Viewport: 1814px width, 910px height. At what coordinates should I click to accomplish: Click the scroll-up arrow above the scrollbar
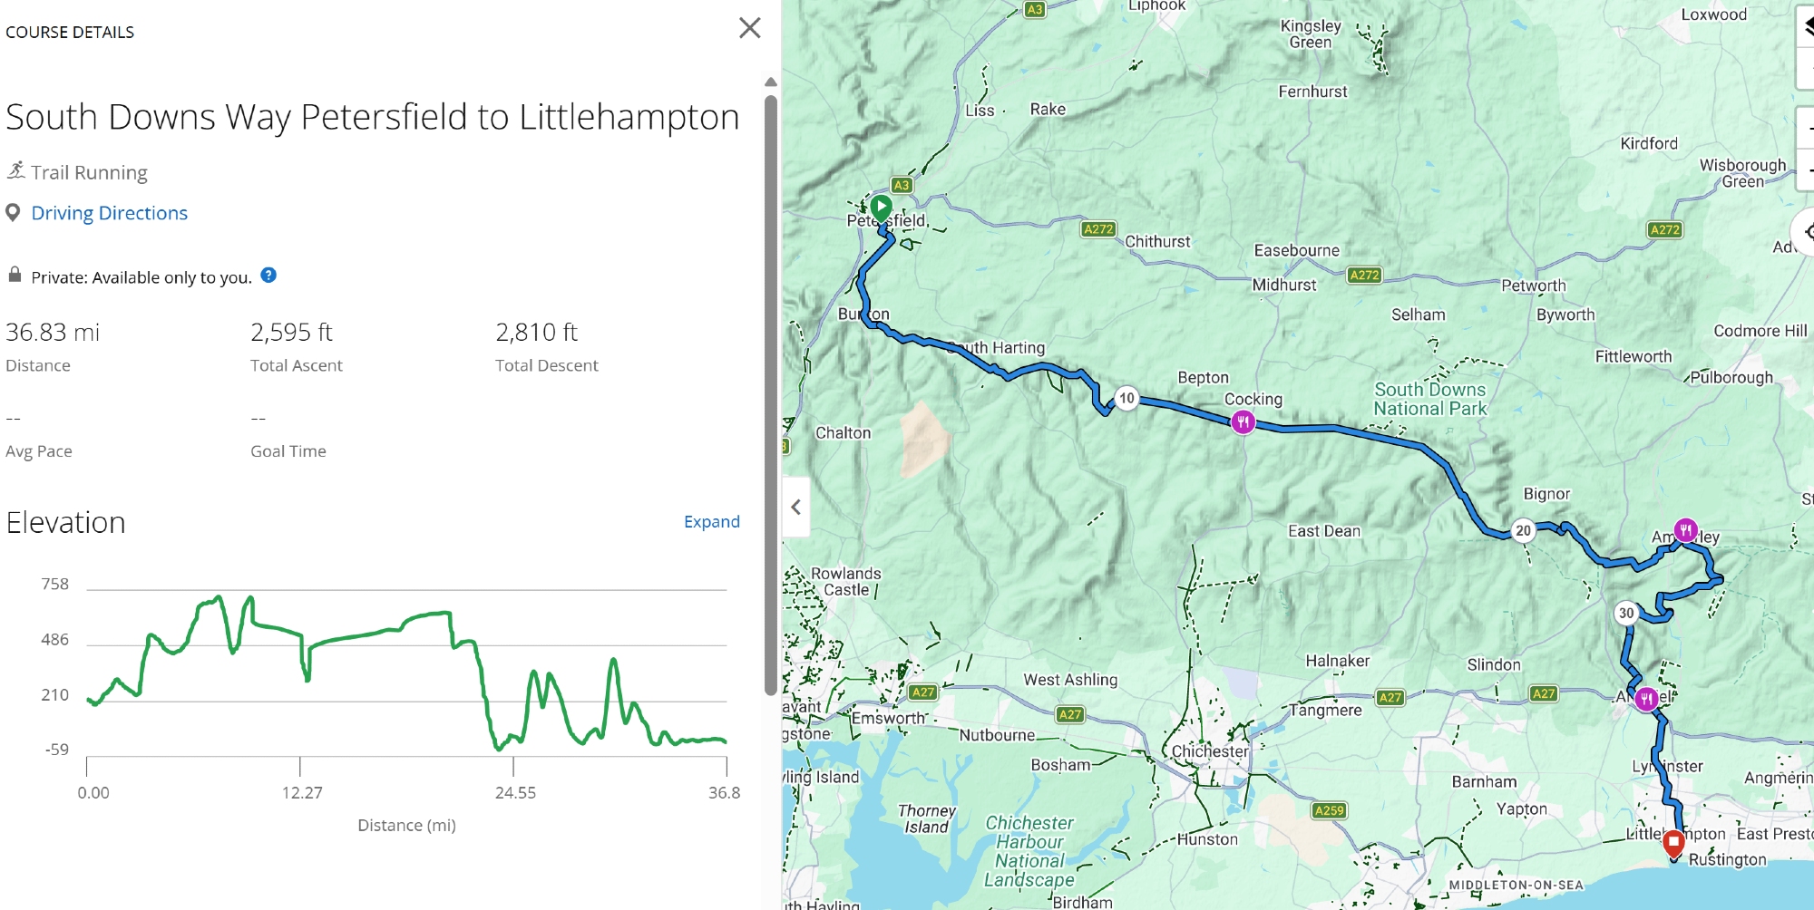coord(771,82)
